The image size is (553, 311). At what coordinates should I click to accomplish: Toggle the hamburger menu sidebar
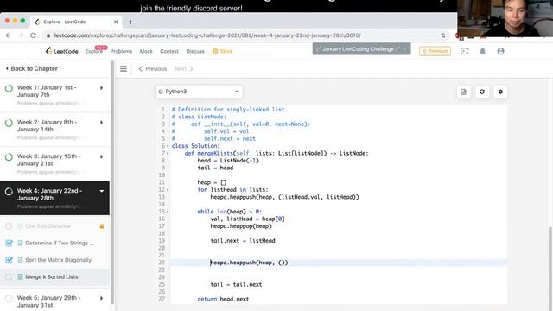(x=124, y=69)
